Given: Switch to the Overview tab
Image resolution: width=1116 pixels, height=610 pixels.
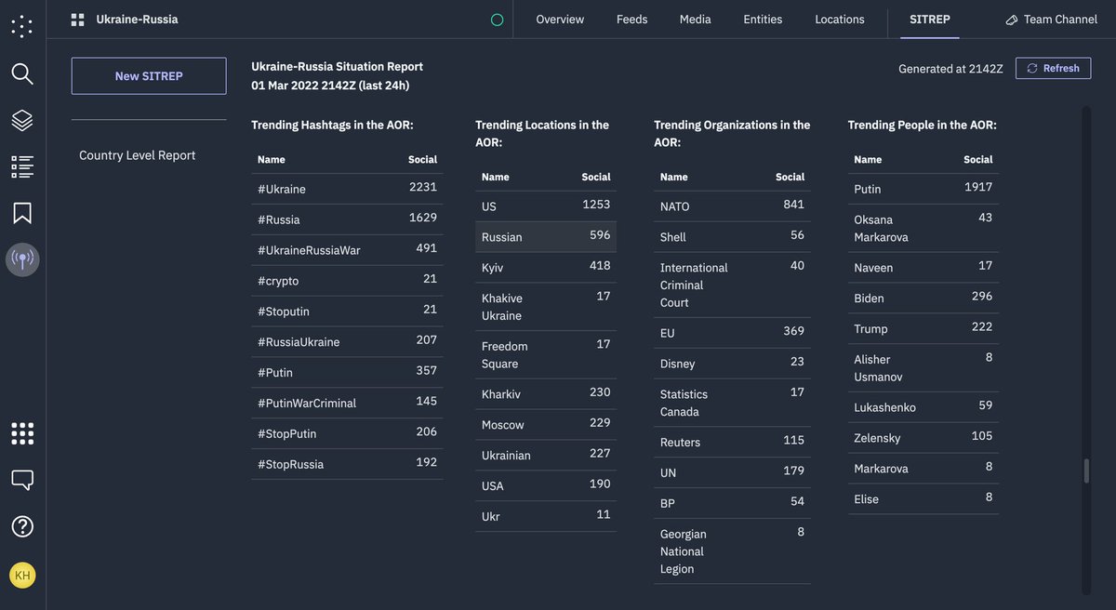Looking at the screenshot, I should click(560, 20).
